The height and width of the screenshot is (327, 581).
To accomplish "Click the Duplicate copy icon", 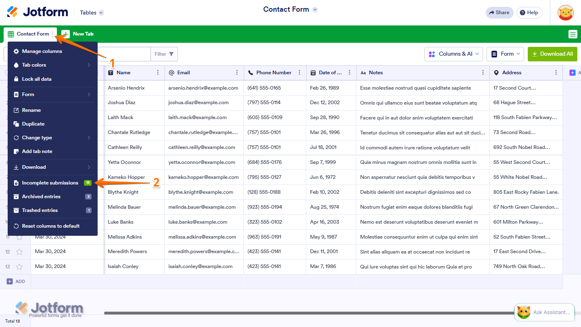I will pyautogui.click(x=16, y=124).
